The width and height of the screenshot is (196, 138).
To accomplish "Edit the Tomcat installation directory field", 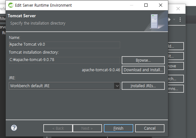I will [x=64, y=60].
